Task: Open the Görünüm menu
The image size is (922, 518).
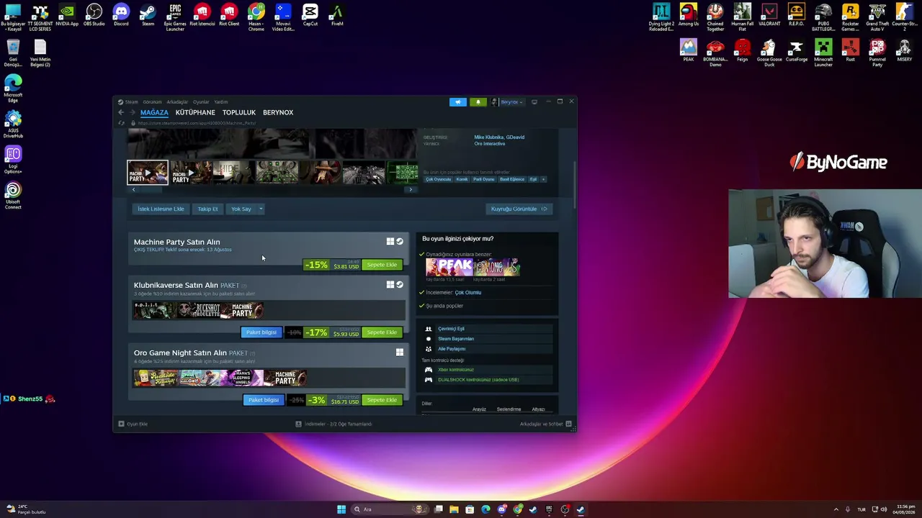Action: point(152,102)
